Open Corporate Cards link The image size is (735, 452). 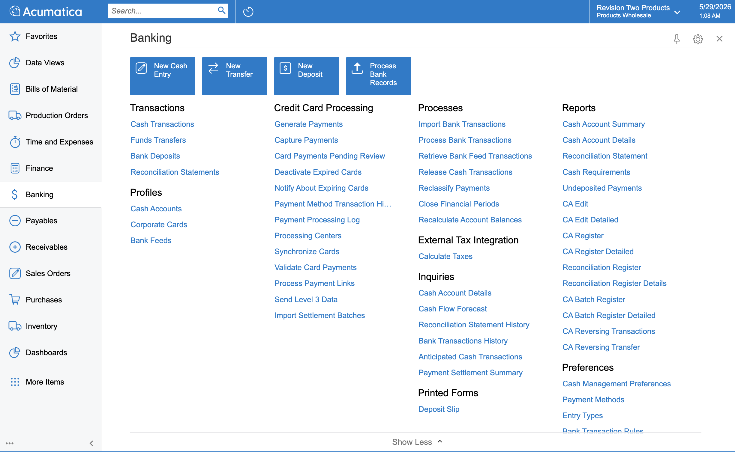point(159,225)
